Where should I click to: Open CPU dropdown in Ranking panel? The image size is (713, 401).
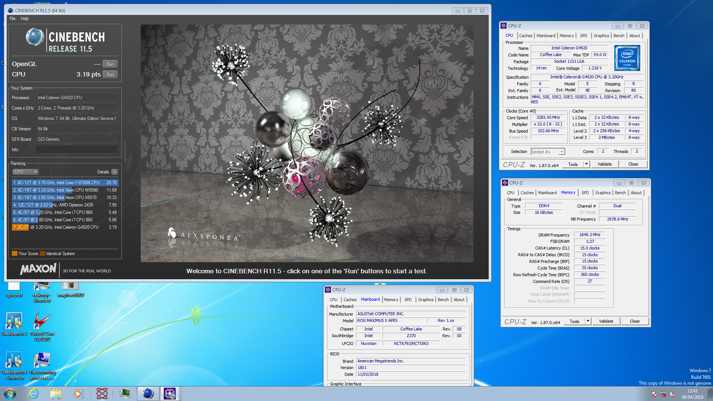tap(26, 172)
